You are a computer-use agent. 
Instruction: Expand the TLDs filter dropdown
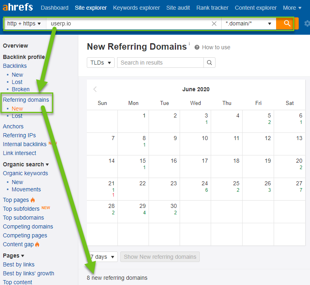101,63
